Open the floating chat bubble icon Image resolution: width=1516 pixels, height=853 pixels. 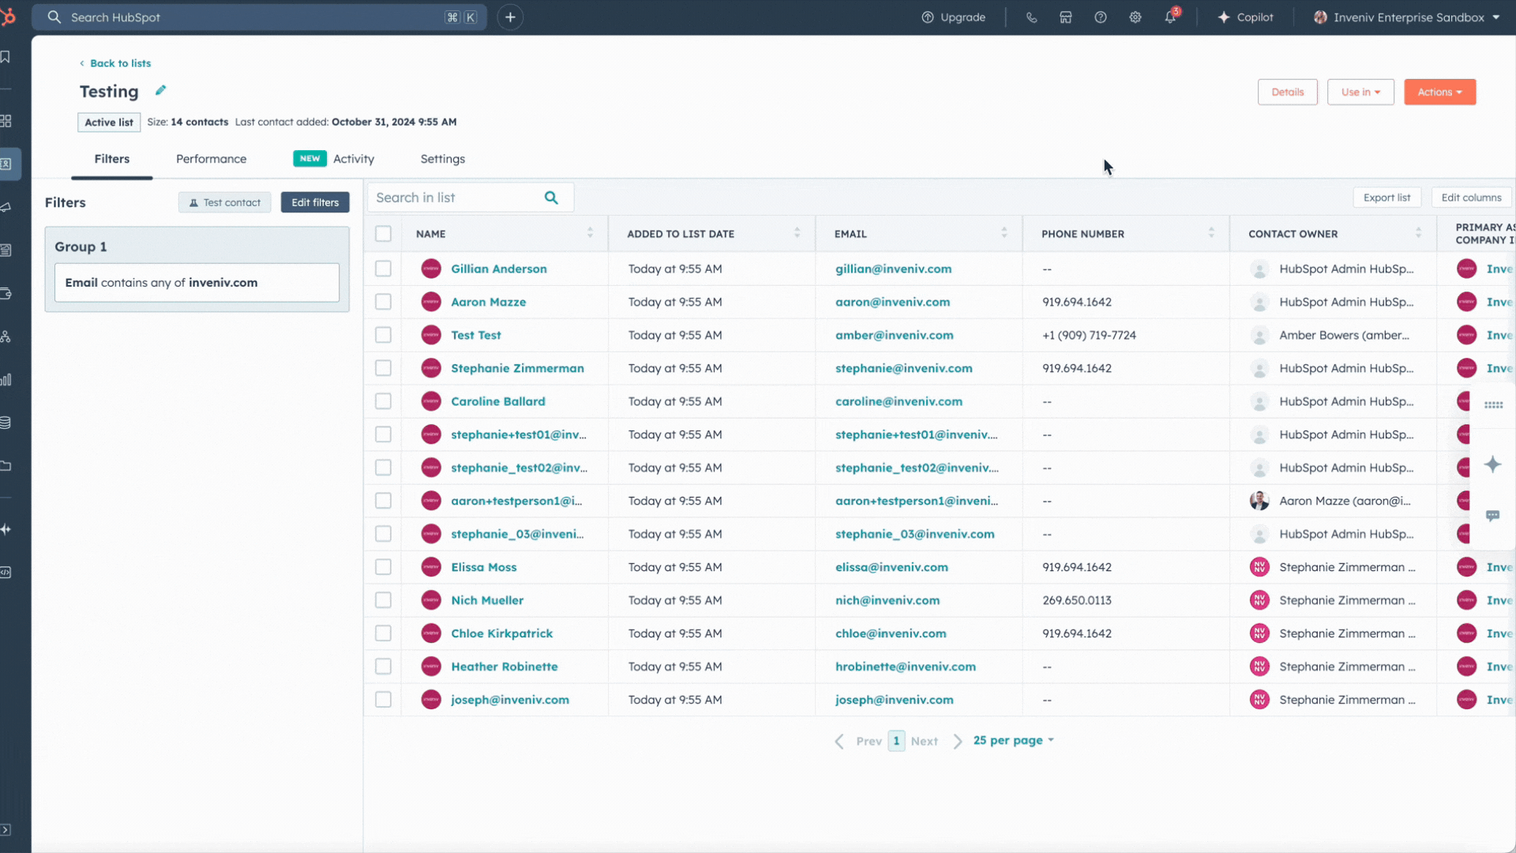tap(1492, 516)
